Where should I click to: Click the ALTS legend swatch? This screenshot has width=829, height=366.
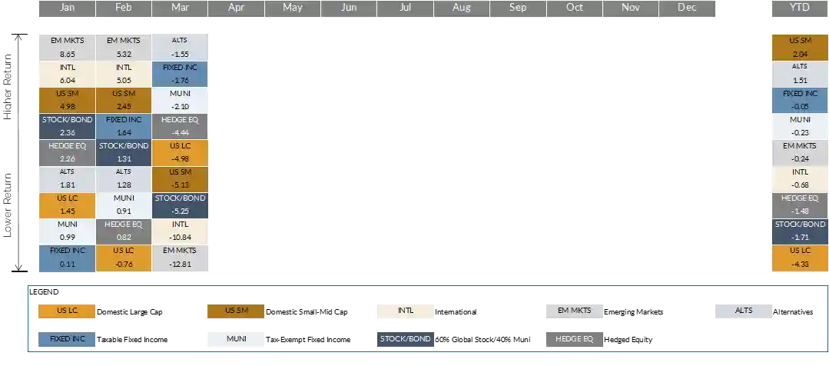tap(744, 311)
